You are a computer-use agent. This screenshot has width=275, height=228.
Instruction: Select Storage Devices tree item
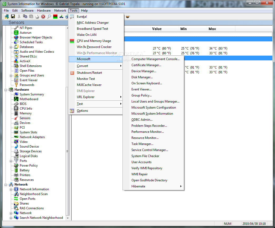pos(31,151)
